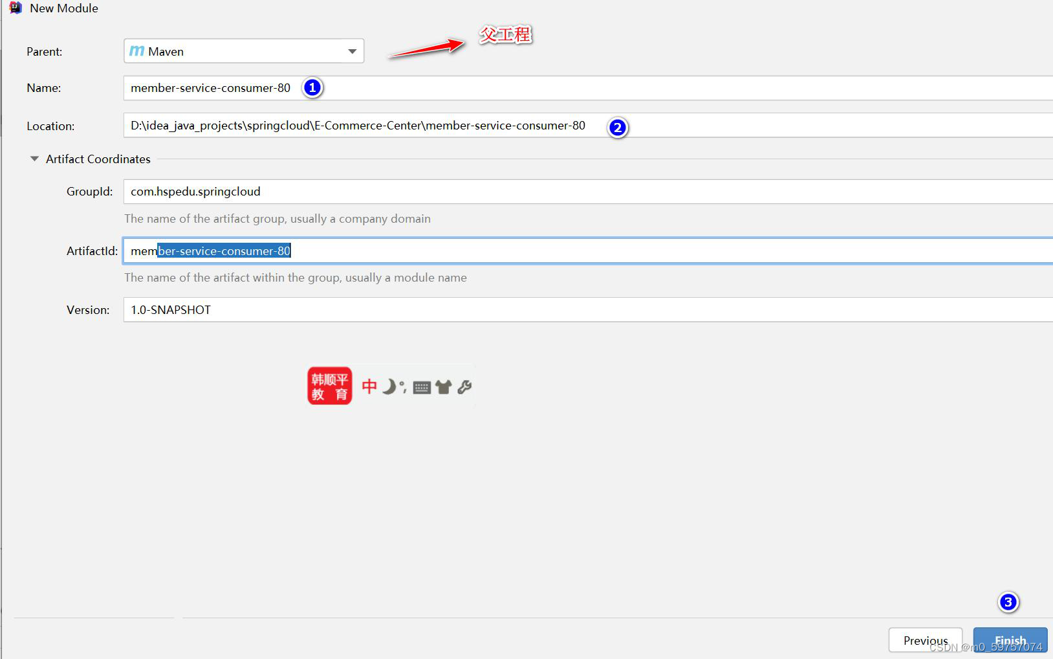
Task: Click the Name input field
Action: coord(588,88)
